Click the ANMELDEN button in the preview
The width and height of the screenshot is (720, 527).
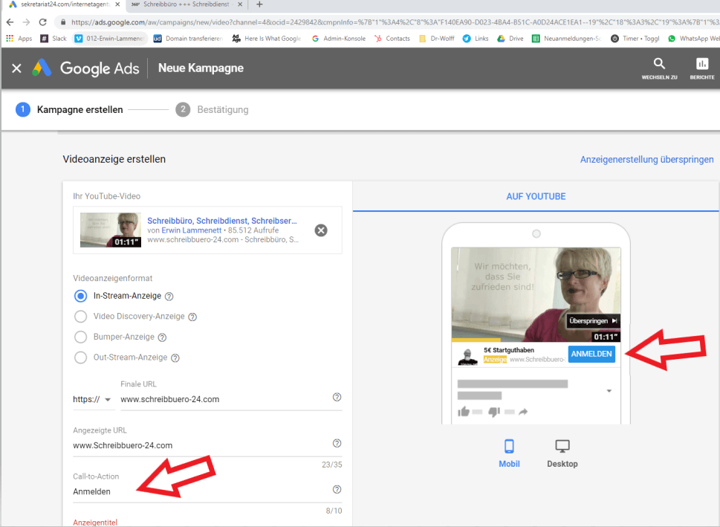point(591,355)
